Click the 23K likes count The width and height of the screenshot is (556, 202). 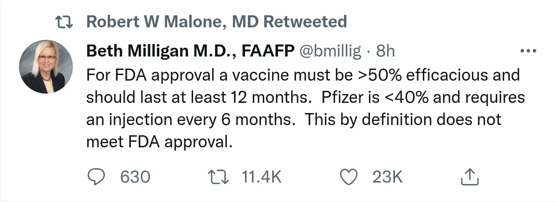click(387, 177)
